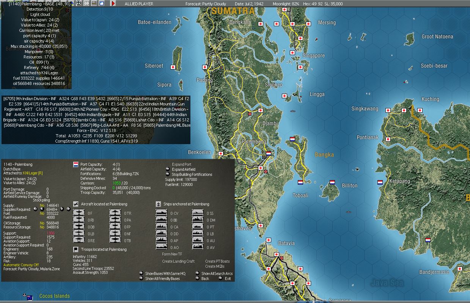
Task: Toggle Fuel stockpiling No setting
Action: point(42,214)
